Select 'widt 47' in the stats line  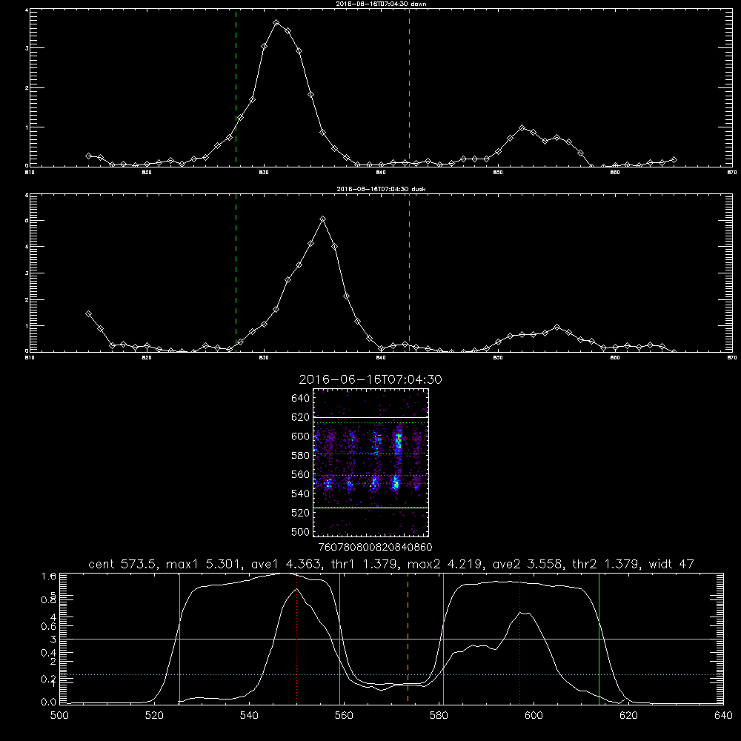coord(671,564)
